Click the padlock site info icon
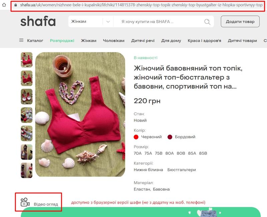The image size is (267, 217). [16, 5]
